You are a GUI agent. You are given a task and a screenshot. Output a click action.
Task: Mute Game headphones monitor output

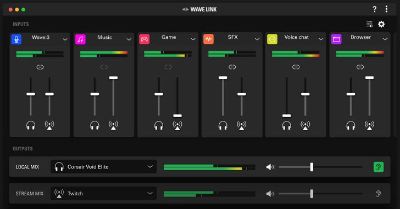tap(159, 125)
